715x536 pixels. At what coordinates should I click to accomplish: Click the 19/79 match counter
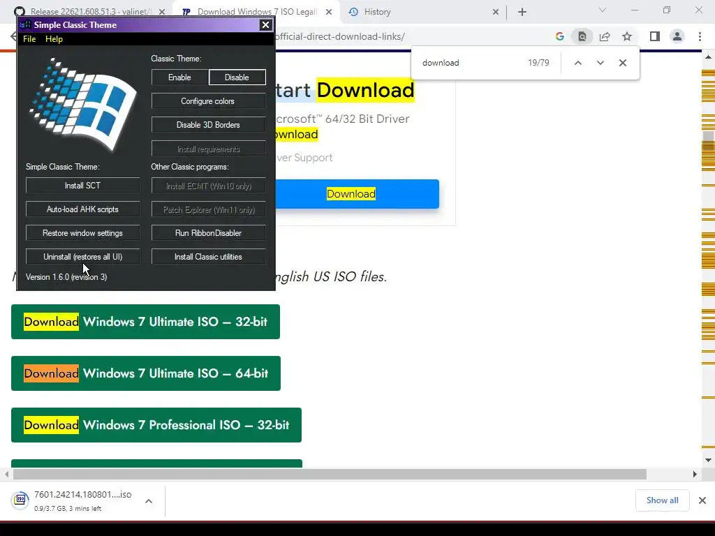(x=538, y=63)
